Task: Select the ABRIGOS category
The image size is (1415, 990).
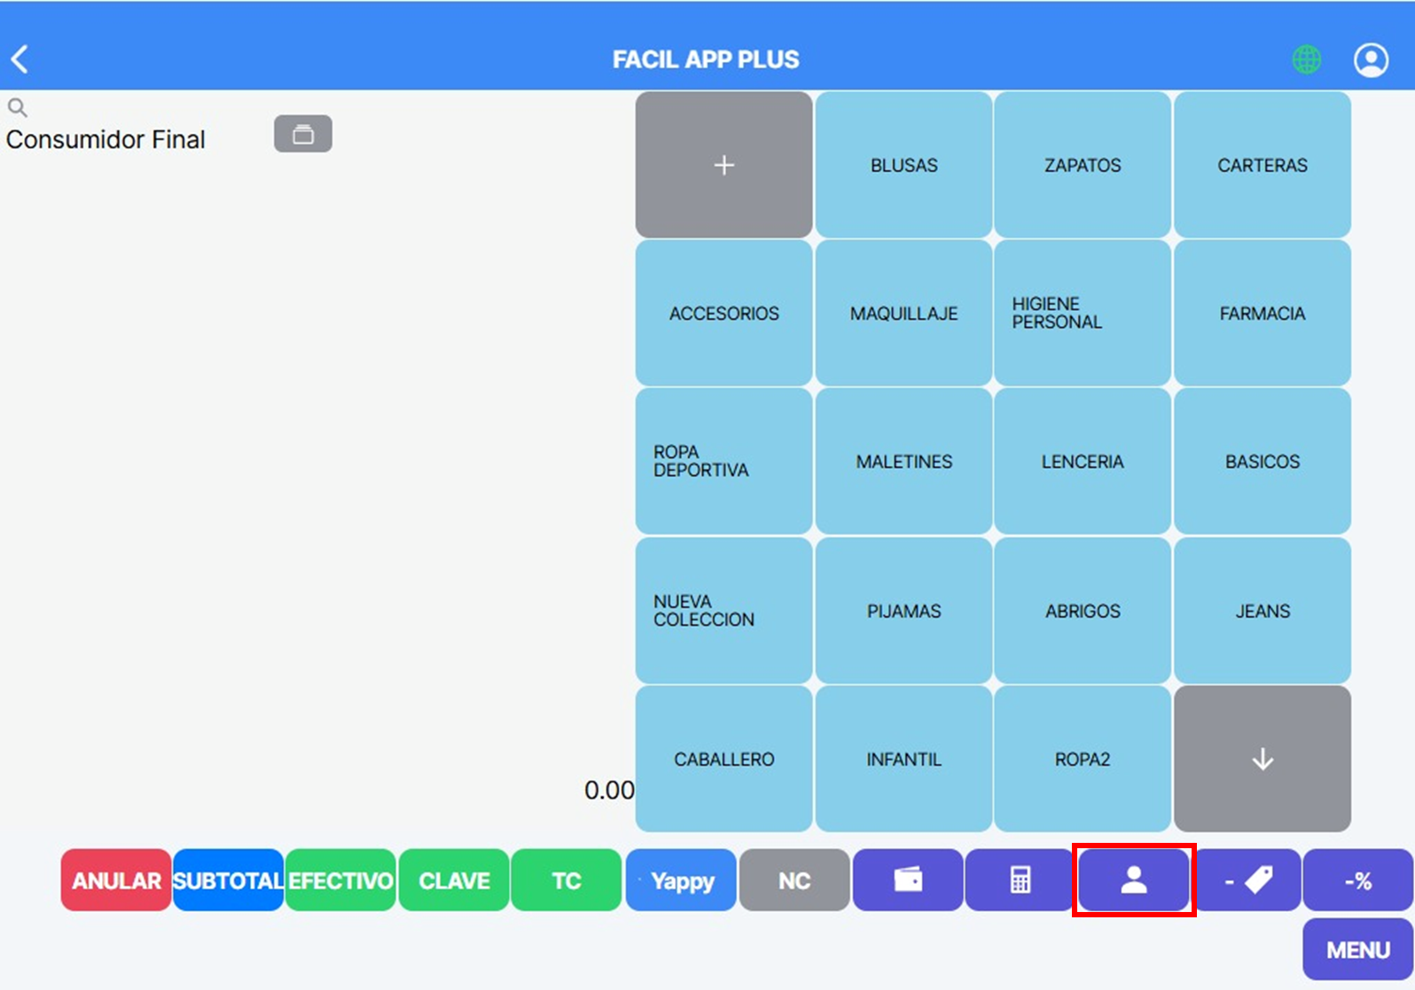Action: pos(1083,611)
